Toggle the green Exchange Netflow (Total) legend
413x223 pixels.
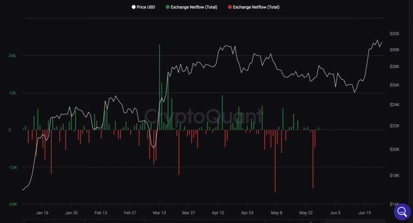(191, 7)
